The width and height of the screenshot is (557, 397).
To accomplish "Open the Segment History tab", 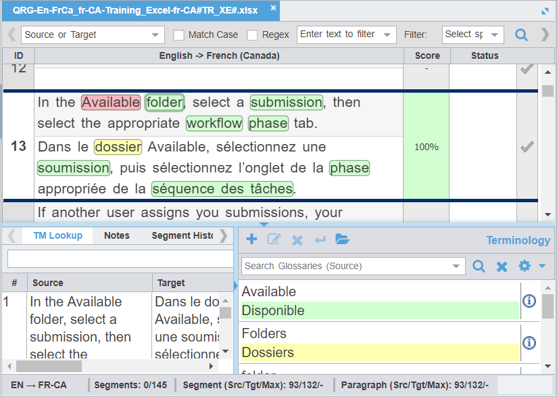I will (x=183, y=235).
